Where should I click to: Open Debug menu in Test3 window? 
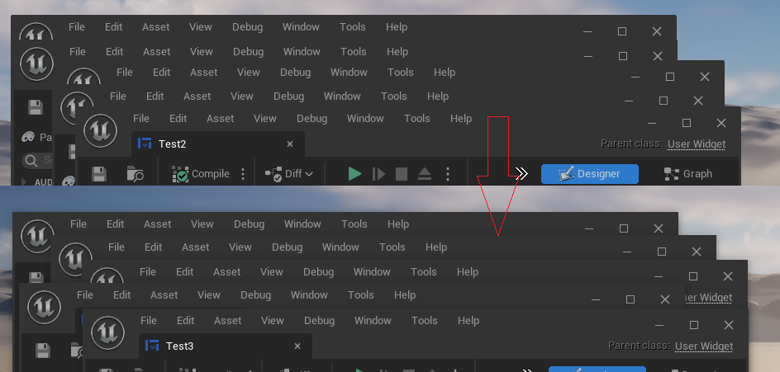320,320
